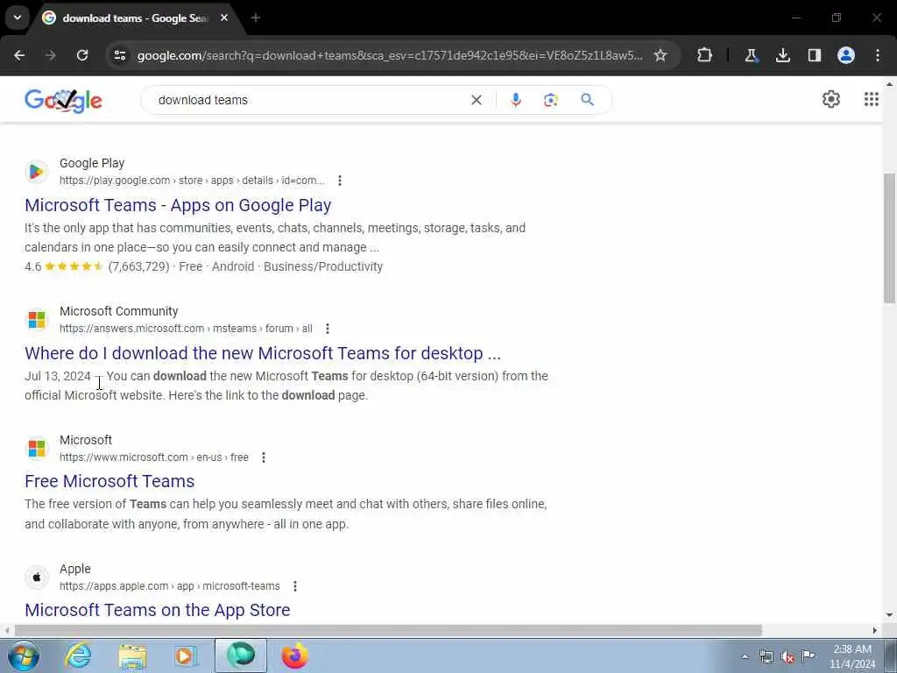
Task: Click into the Google search box
Action: click(309, 100)
